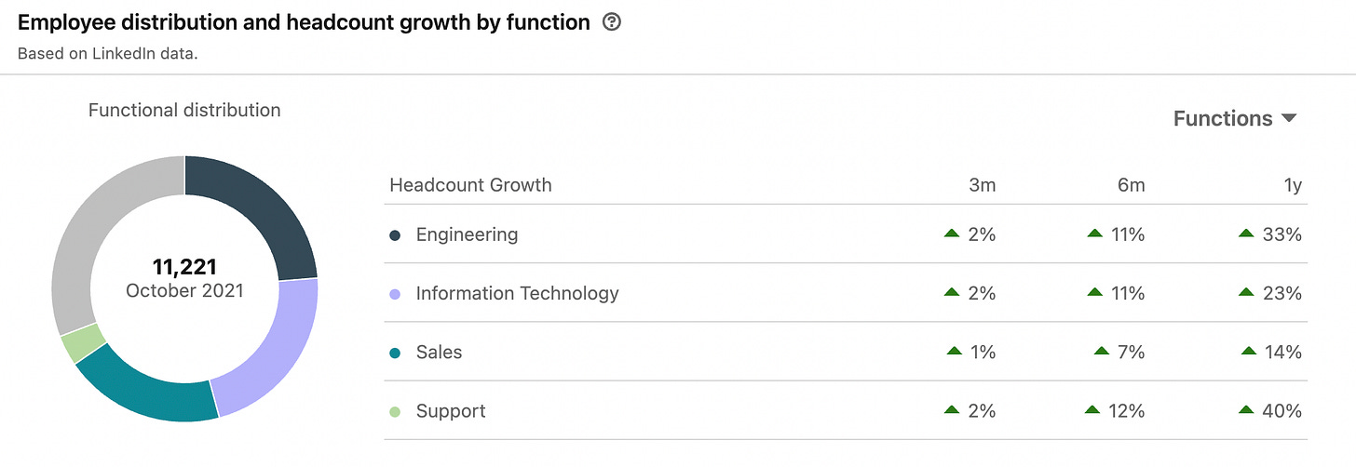The height and width of the screenshot is (467, 1356).
Task: Click Engineering 1y growth up arrow
Action: click(x=1246, y=233)
